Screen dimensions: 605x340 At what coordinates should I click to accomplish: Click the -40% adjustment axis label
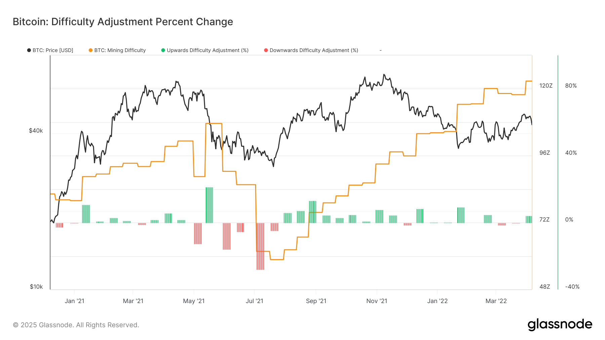572,287
